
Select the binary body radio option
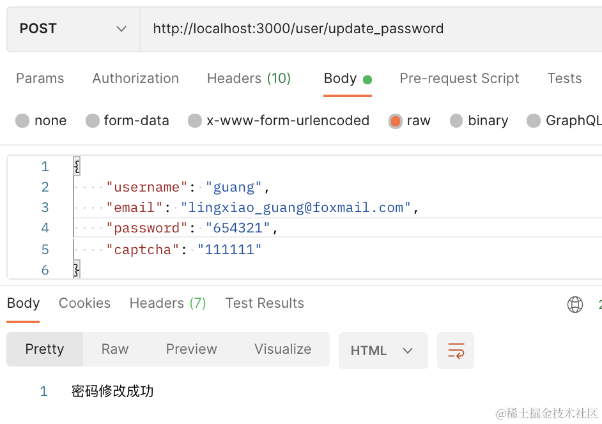click(456, 121)
